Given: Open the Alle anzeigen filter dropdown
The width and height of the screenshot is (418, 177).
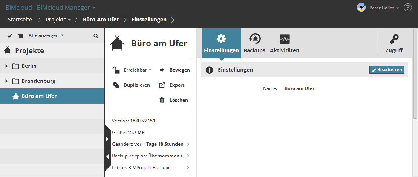Looking at the screenshot, I should tap(46, 35).
